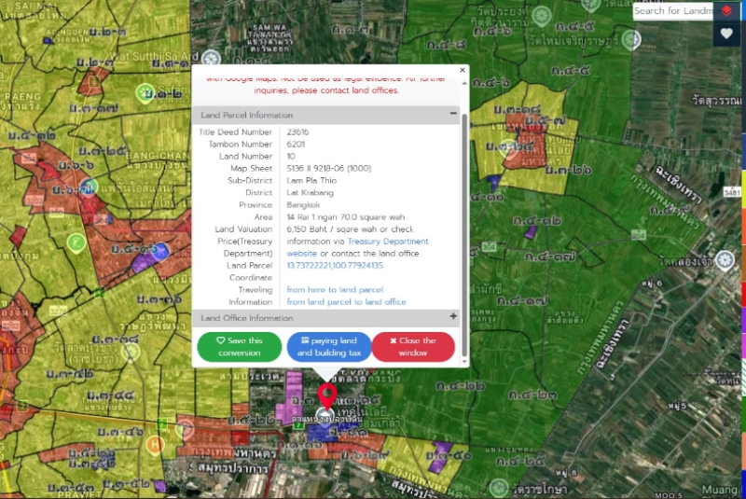Click the white temple marker near top center

point(213,57)
